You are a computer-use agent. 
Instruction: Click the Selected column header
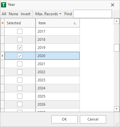(x=20, y=23)
